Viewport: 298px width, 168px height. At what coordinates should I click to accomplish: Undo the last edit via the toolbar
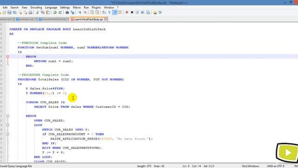tap(55, 13)
